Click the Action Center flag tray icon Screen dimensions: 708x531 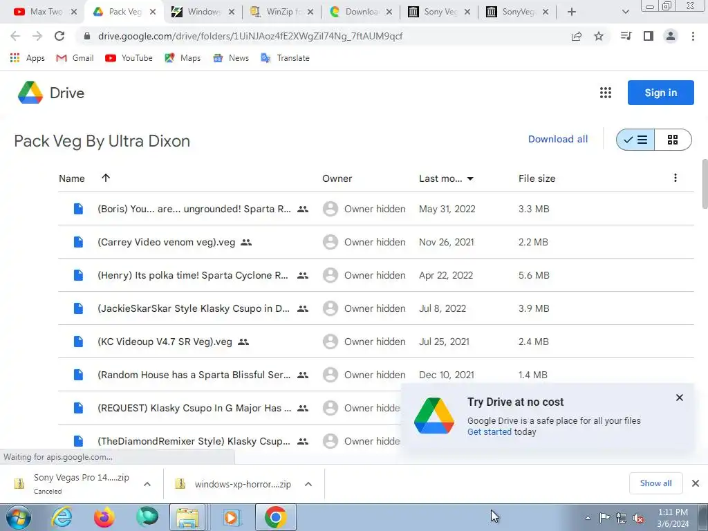[x=604, y=519]
